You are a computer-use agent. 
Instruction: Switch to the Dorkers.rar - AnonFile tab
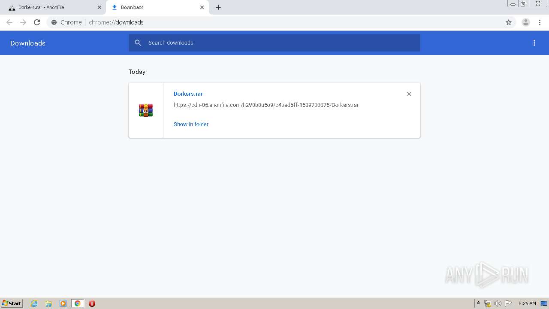pyautogui.click(x=54, y=7)
